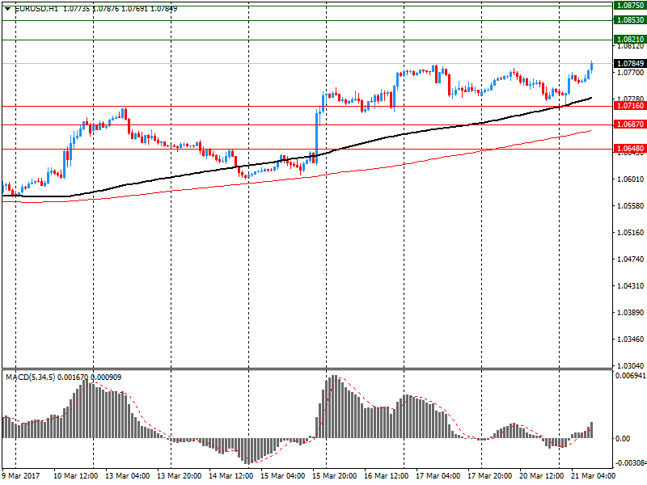This screenshot has height=485, width=647.
Task: Click the 0.006941 MACD scale value
Action: 630,376
